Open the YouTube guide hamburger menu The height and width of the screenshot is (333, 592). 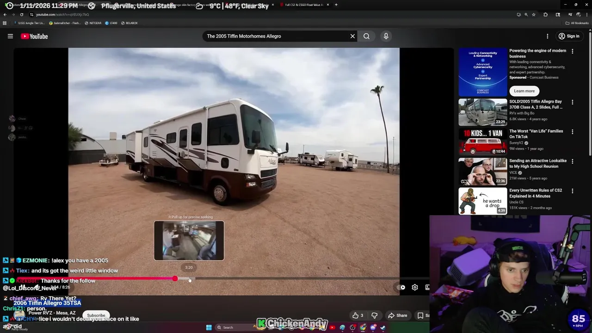[10, 36]
